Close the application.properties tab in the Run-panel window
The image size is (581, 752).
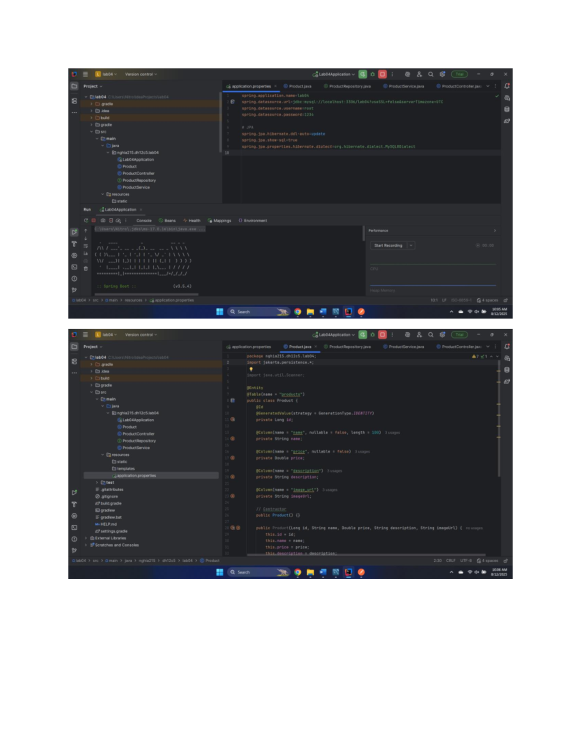point(275,86)
